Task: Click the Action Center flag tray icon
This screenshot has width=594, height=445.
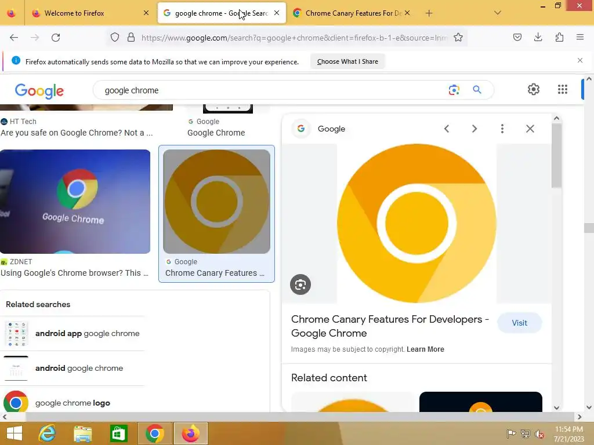Action: pyautogui.click(x=511, y=433)
